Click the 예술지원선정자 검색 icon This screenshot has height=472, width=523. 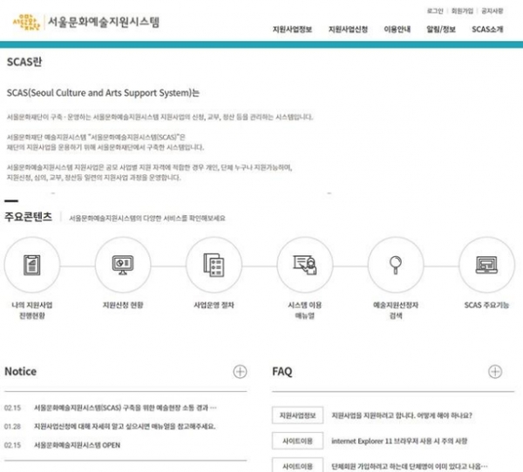tap(396, 266)
